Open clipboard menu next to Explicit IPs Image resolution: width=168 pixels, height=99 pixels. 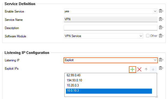pos(161,68)
